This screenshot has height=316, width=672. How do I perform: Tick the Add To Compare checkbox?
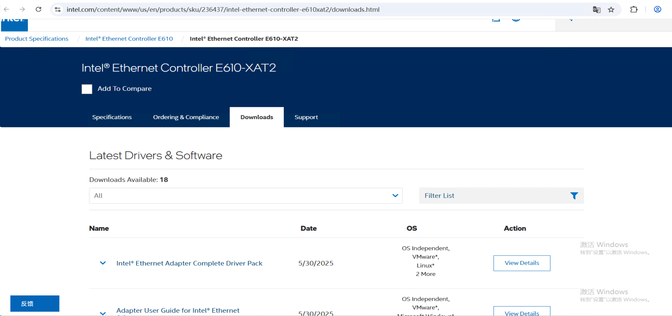(87, 89)
